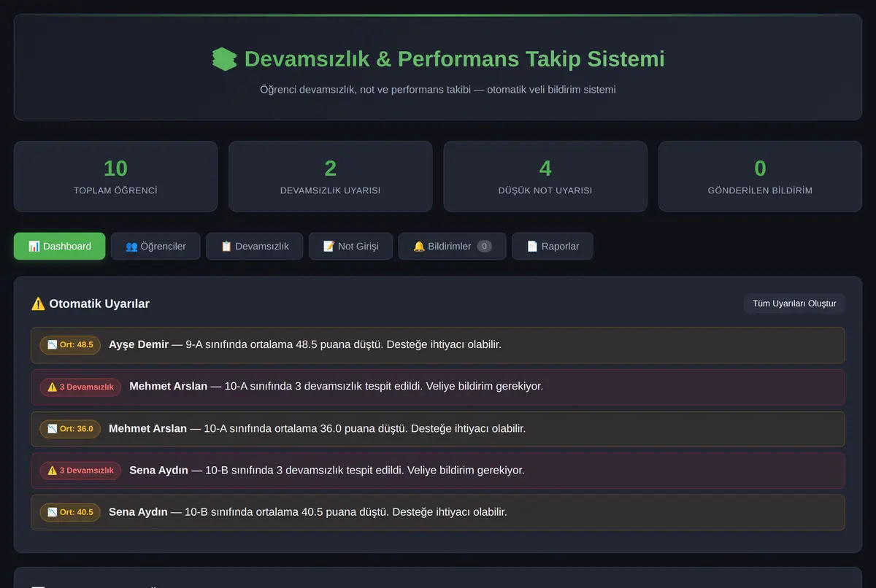876x588 pixels.
Task: Switch to the Öğrenciler tab
Action: pos(155,247)
